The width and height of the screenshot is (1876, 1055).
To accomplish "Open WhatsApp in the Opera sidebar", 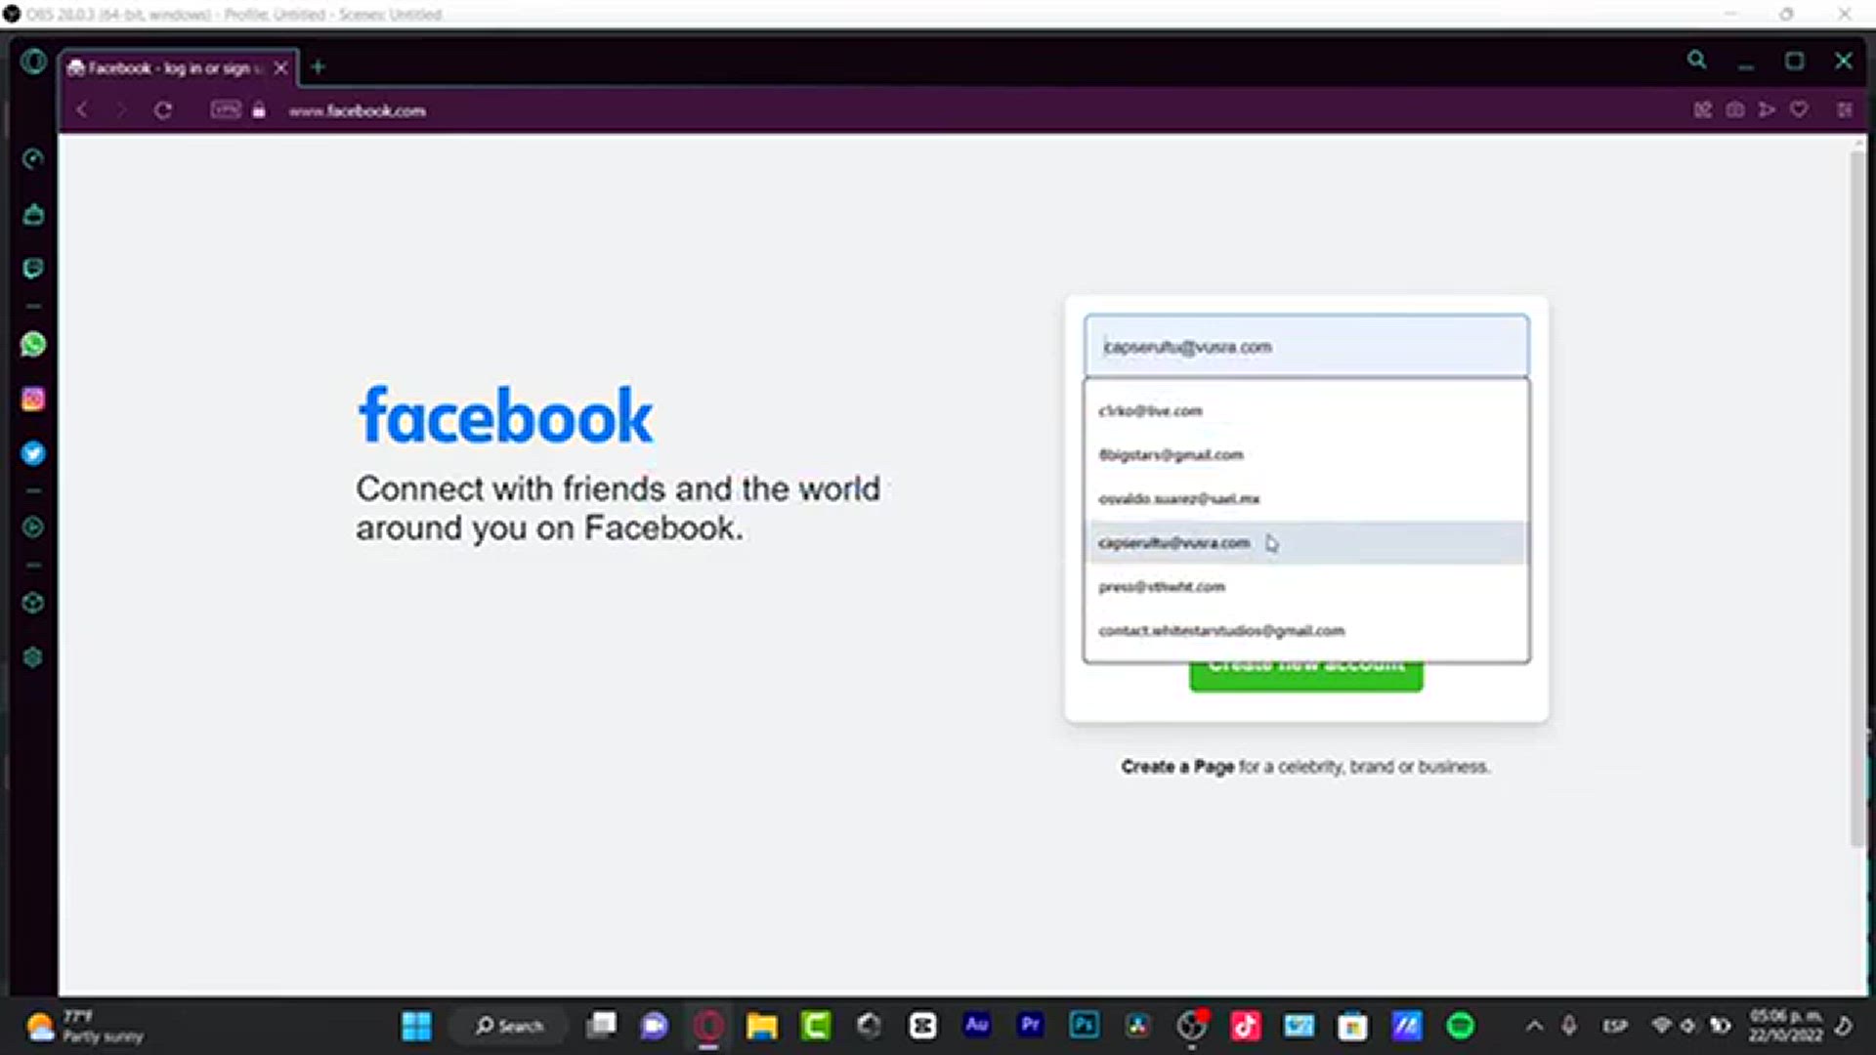I will 33,344.
